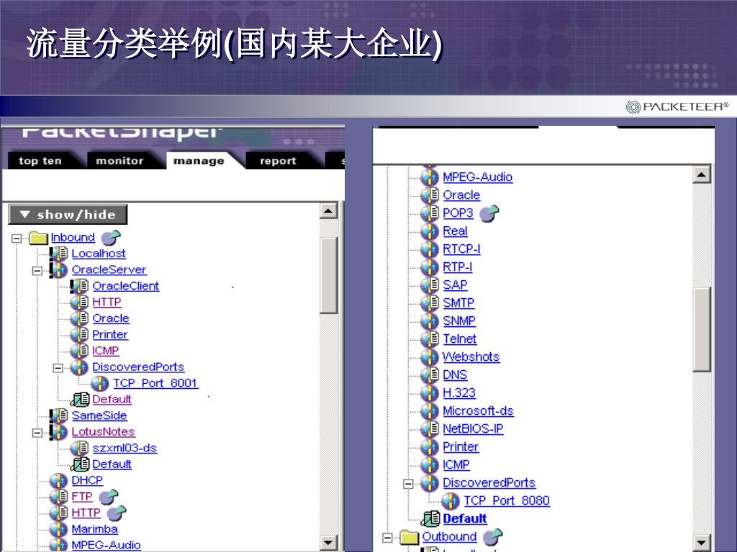Open the Webshots class link

click(x=471, y=356)
